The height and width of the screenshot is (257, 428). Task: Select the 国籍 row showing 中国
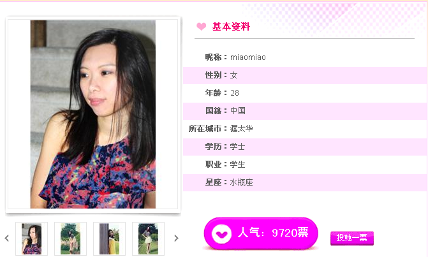tap(305, 111)
